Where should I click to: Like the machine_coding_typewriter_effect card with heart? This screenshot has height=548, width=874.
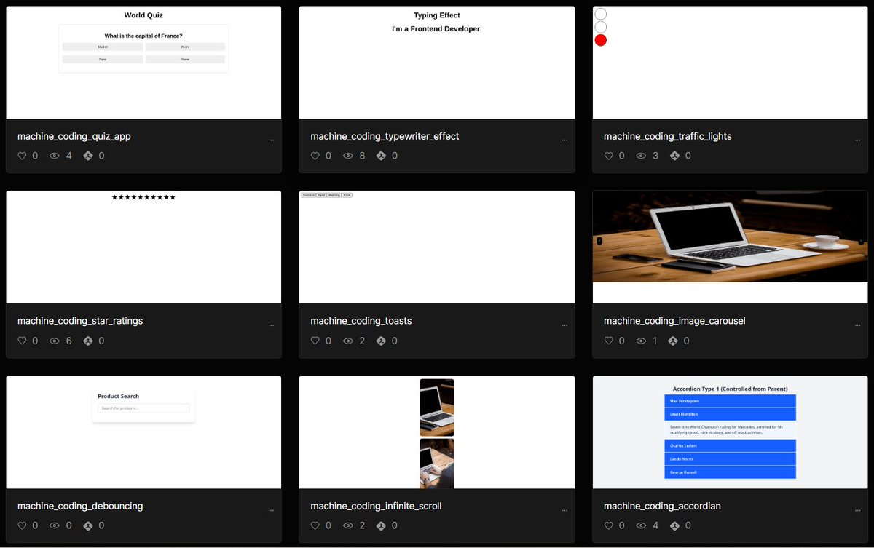pyautogui.click(x=315, y=156)
